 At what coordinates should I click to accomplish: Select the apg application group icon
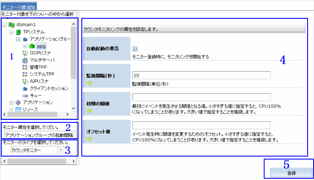(32, 46)
